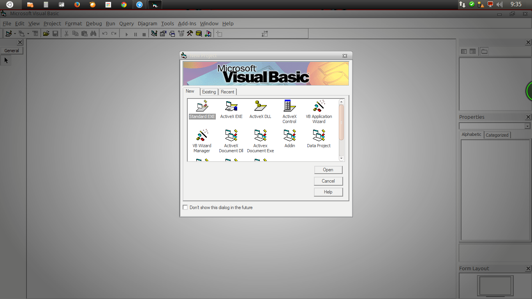Viewport: 532px width, 299px height.
Task: Select the ActiveX Document Exe icon
Action: (261, 141)
